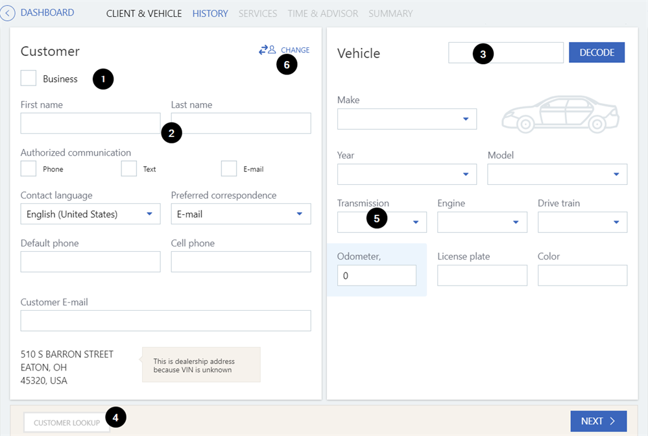Click the CHANGE customer link

point(295,50)
